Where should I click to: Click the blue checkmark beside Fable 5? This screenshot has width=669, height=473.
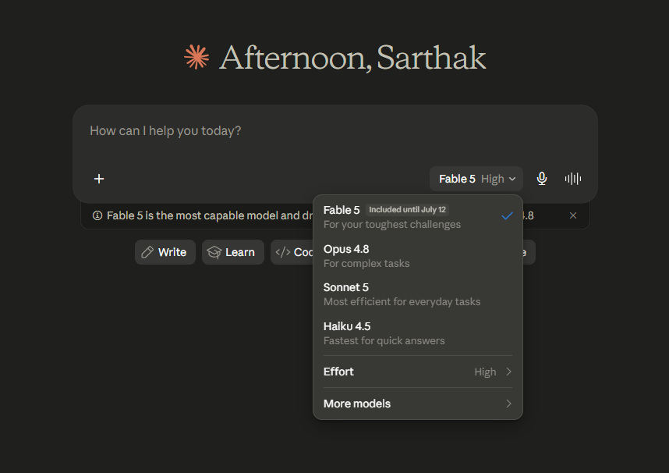(507, 215)
